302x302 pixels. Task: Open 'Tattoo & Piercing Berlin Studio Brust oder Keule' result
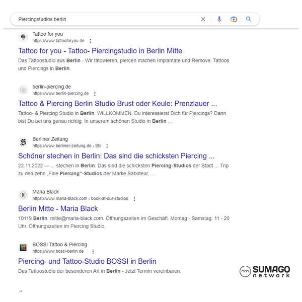(117, 104)
